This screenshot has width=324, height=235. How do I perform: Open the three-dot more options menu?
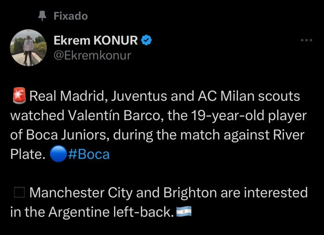[306, 40]
